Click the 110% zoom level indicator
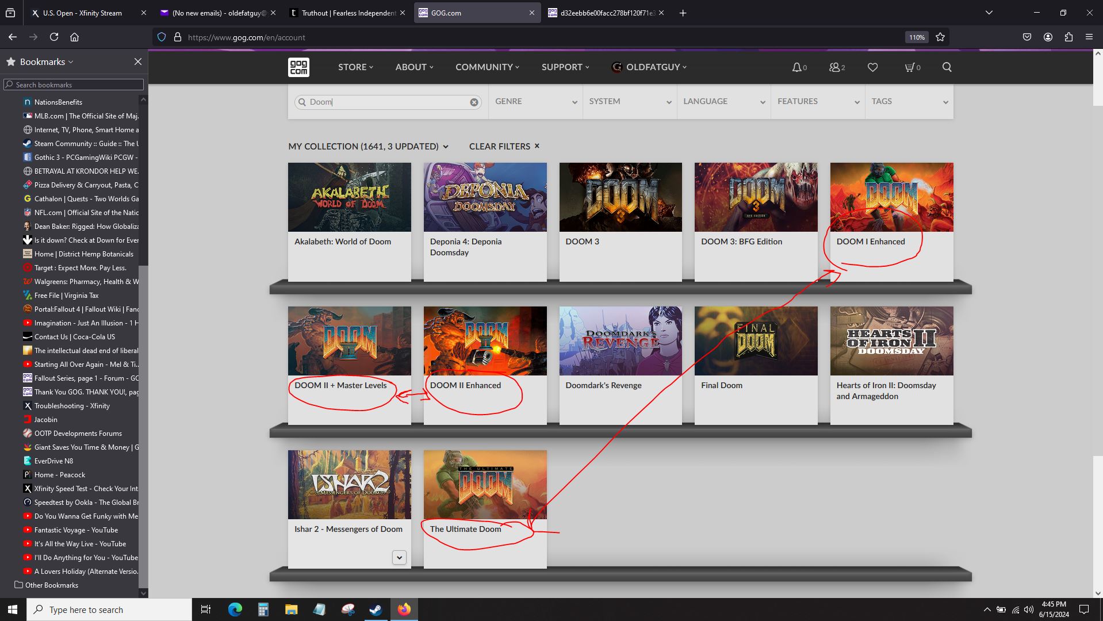Screen dimensions: 1103x621 click(x=917, y=37)
